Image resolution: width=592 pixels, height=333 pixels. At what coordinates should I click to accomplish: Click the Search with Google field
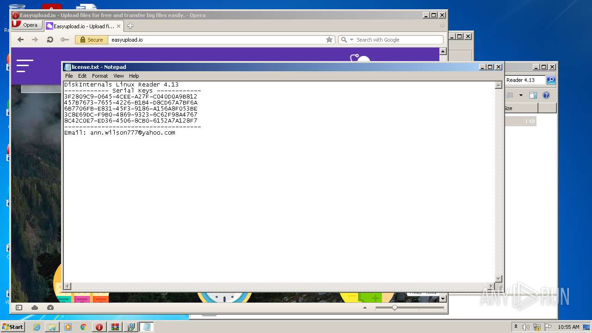click(x=399, y=40)
